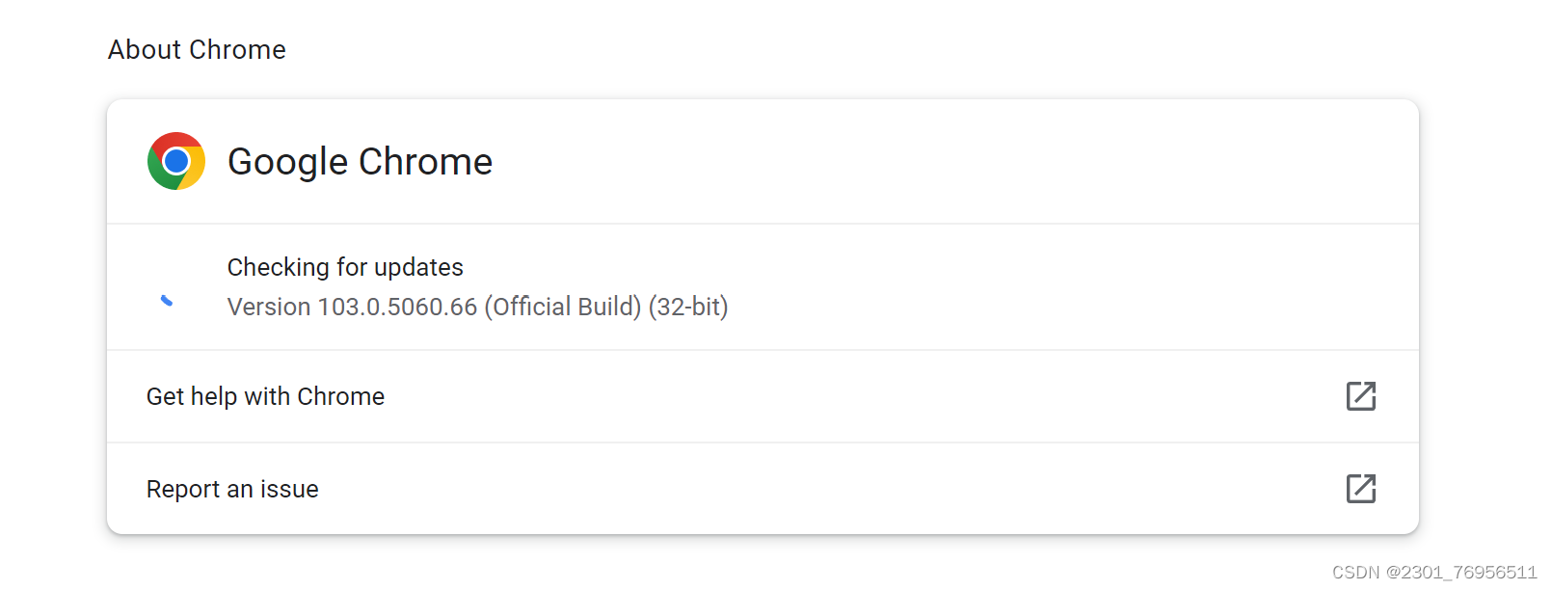1552x590 pixels.
Task: Select the Checking for updates status text
Action: (x=344, y=267)
